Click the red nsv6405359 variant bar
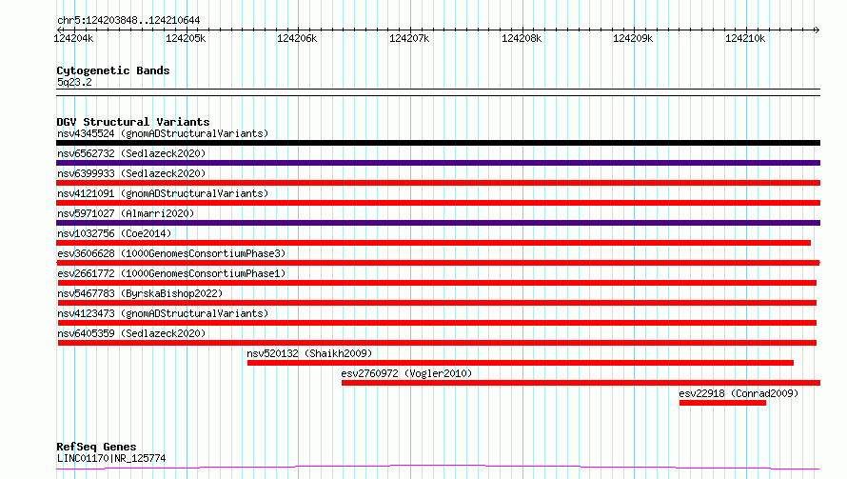The width and height of the screenshot is (847, 479). (x=437, y=343)
